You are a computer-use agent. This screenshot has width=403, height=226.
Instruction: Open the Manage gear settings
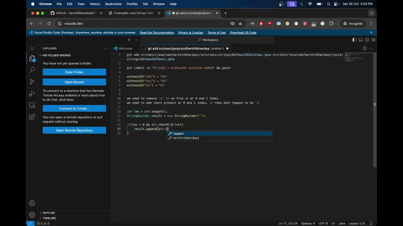tap(32, 215)
